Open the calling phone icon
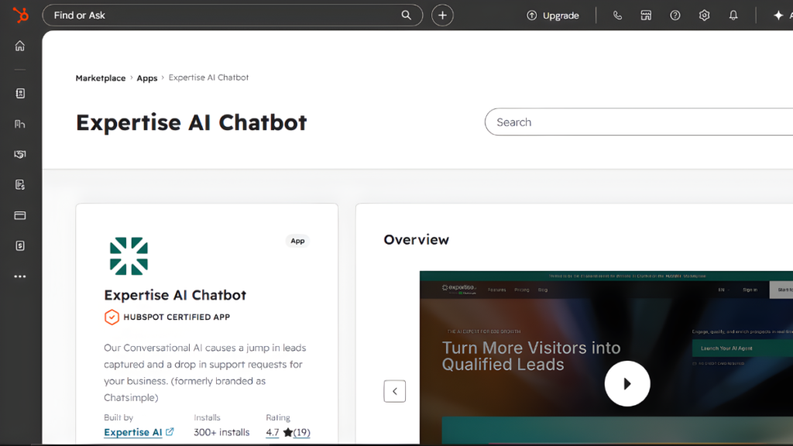The width and height of the screenshot is (793, 446). [617, 15]
